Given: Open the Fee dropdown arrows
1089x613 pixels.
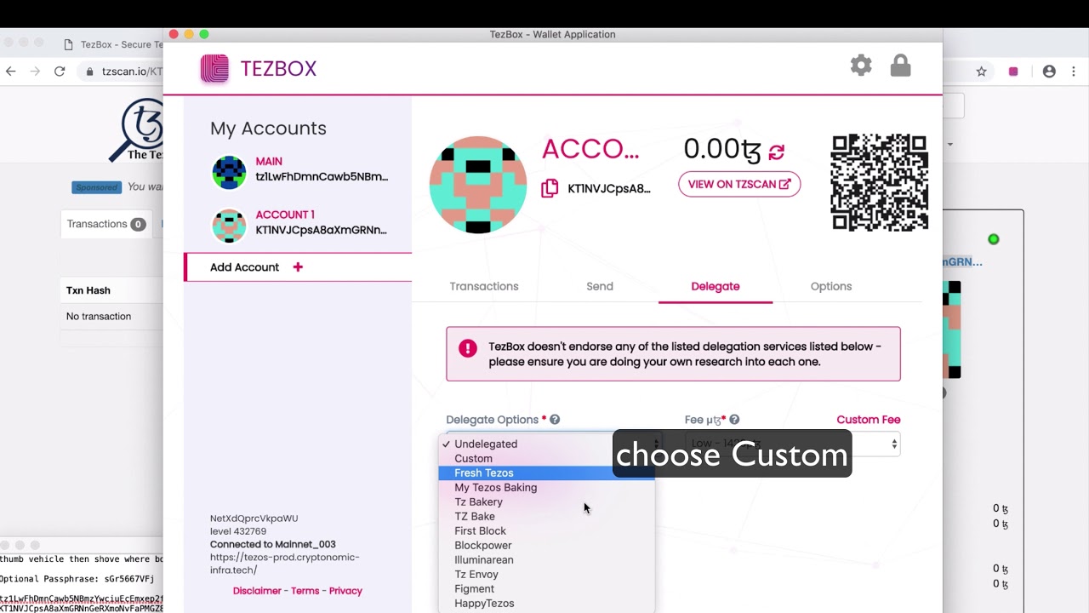Looking at the screenshot, I should pyautogui.click(x=893, y=444).
